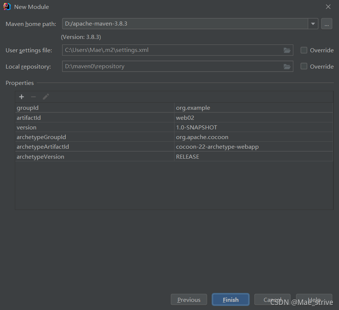
Task: Click the Cancel button
Action: pos(272,300)
